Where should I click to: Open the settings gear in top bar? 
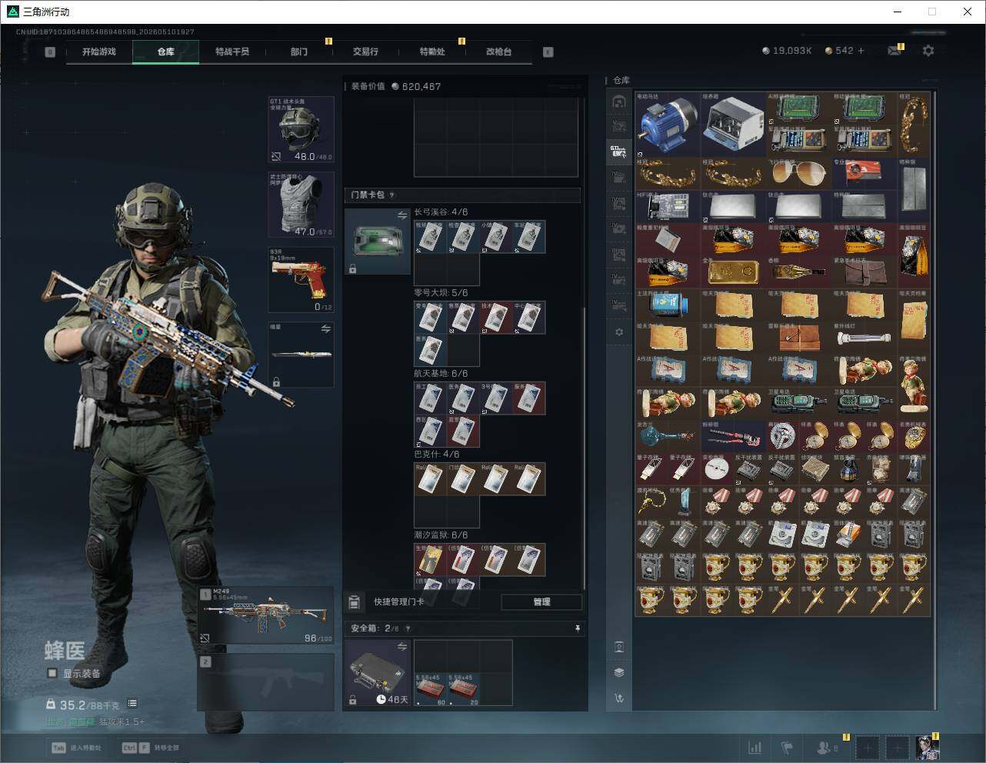tap(928, 51)
